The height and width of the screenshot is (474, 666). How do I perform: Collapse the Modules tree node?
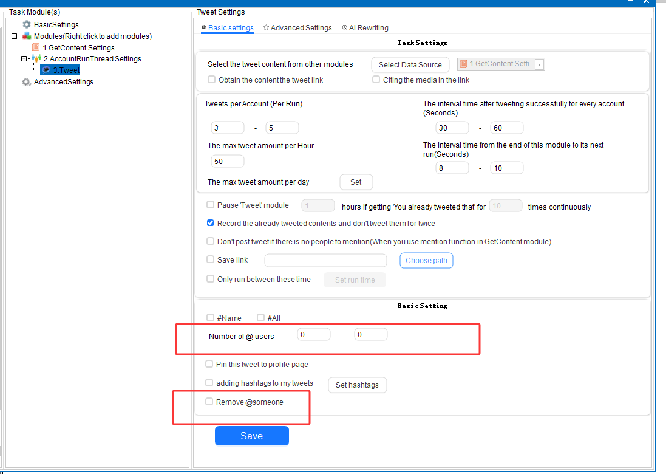click(x=15, y=36)
